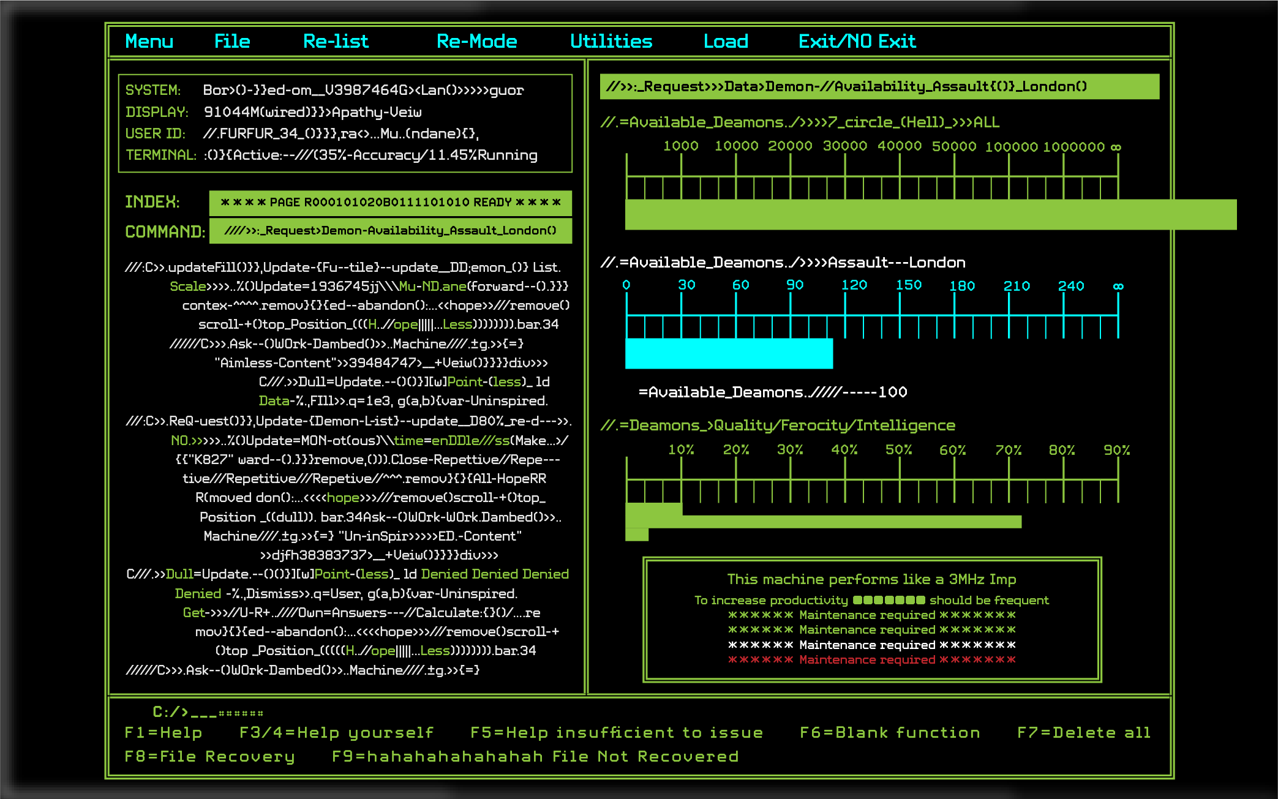Click the Quality/Ferocity/Intelligence green bar
Viewport: 1278px width, 799px height.
pos(823,521)
